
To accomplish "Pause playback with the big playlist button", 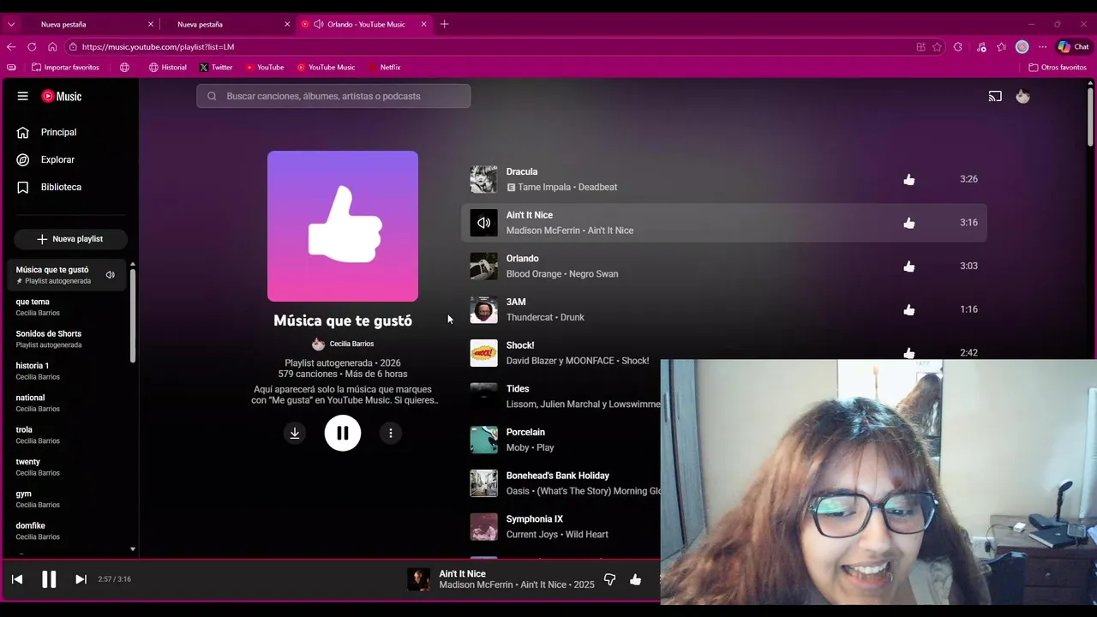I will tap(343, 433).
